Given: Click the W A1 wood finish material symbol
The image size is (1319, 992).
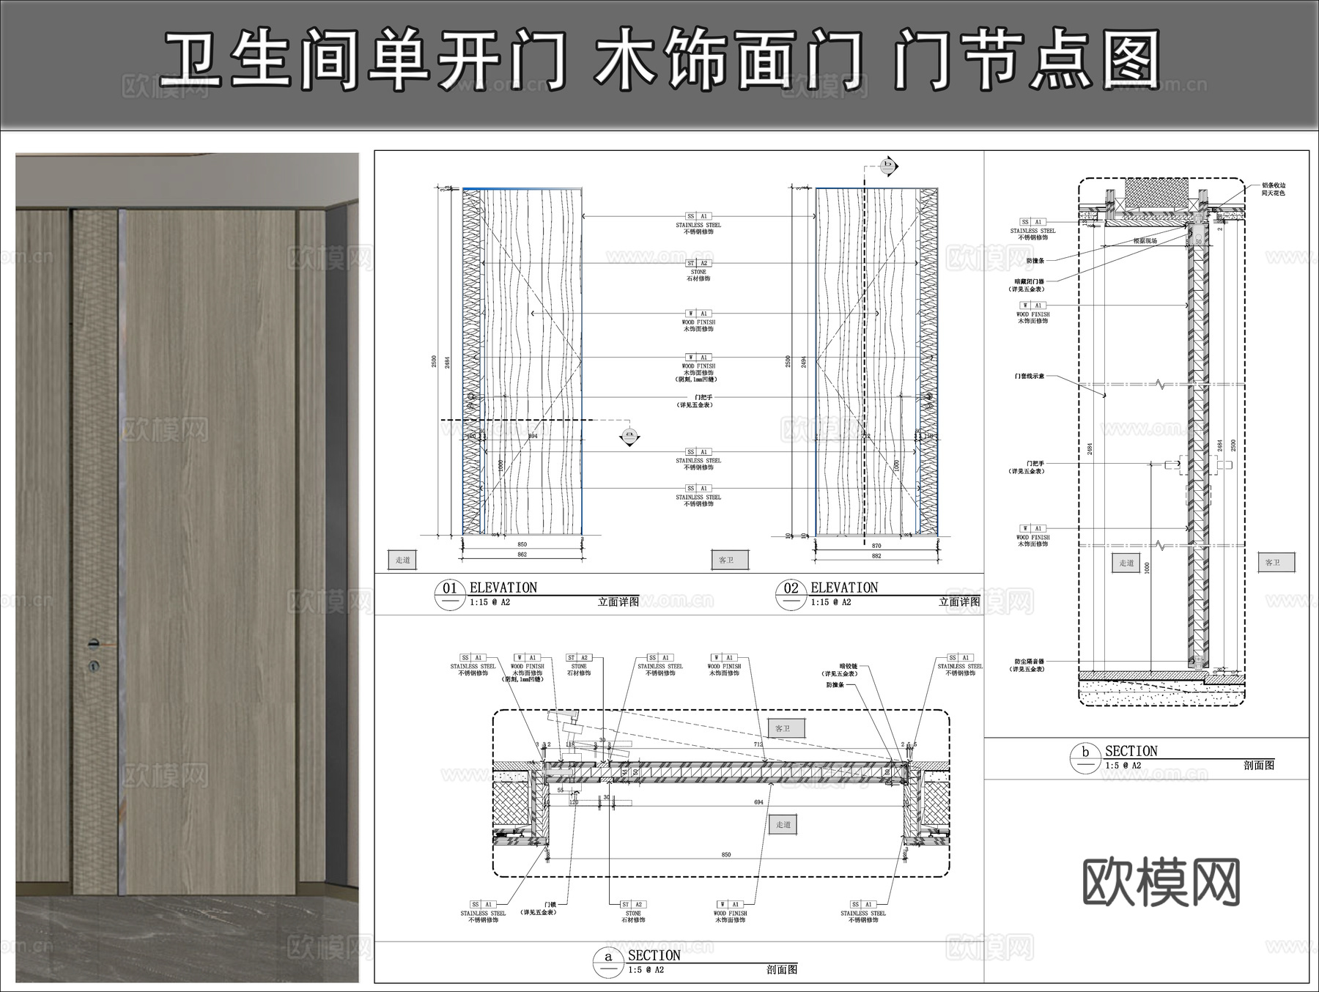Looking at the screenshot, I should [698, 313].
